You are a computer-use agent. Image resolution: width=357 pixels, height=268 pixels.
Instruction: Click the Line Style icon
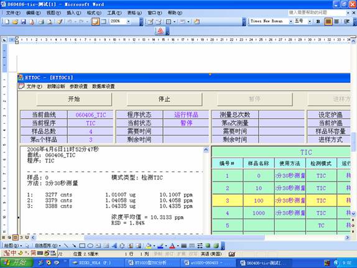tap(184, 246)
